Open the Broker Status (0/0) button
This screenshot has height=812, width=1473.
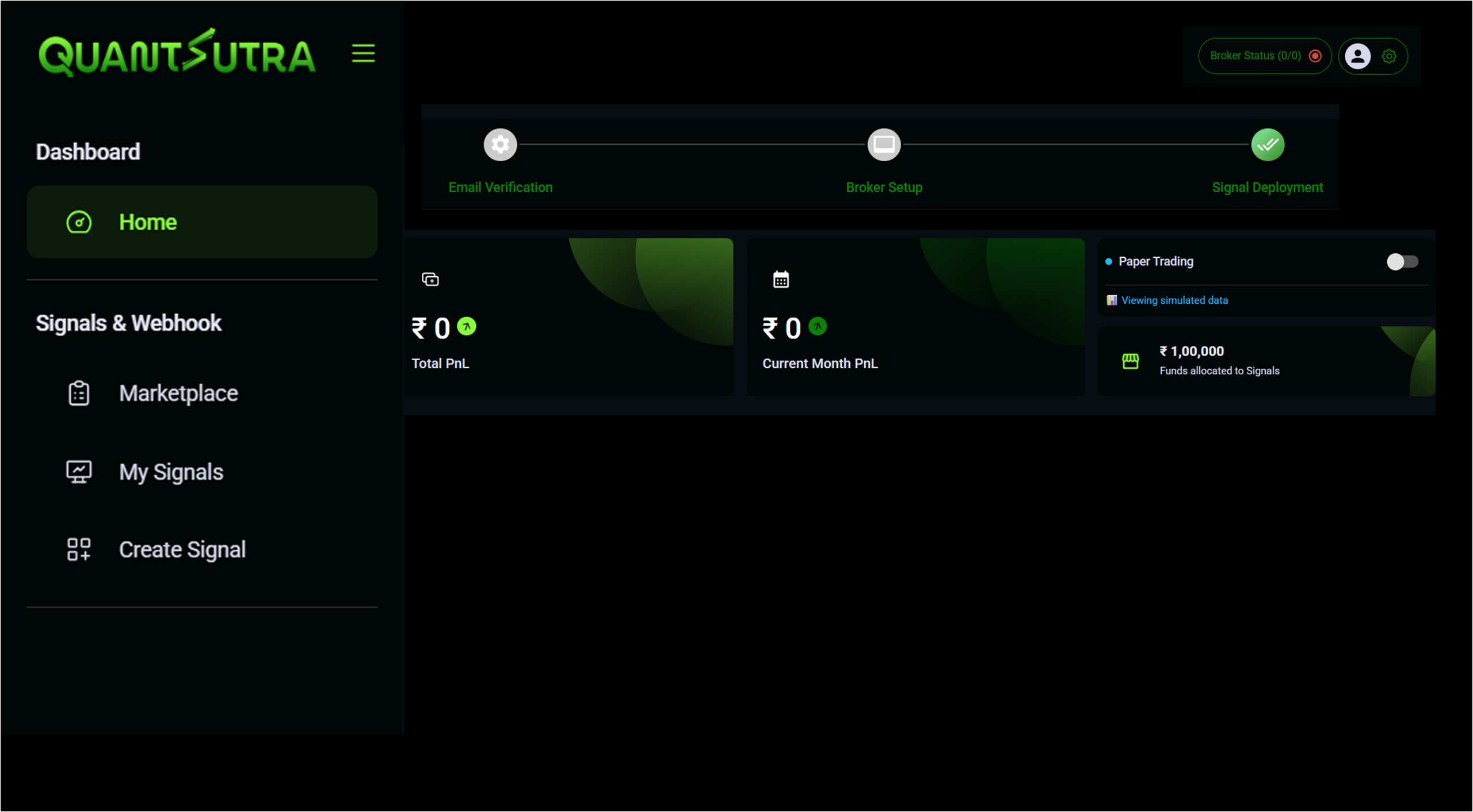[x=1265, y=56]
